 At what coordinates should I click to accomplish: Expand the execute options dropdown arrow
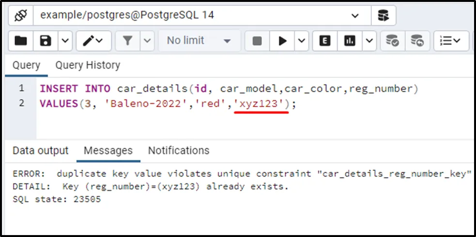(x=301, y=41)
